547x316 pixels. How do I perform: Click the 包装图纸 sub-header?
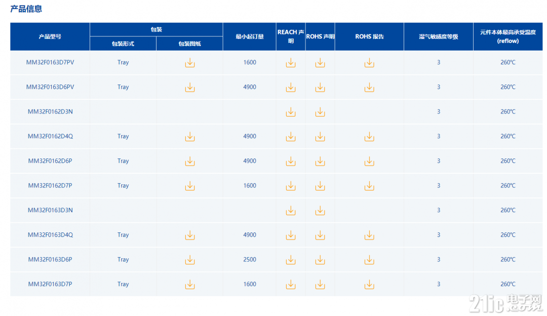[189, 44]
